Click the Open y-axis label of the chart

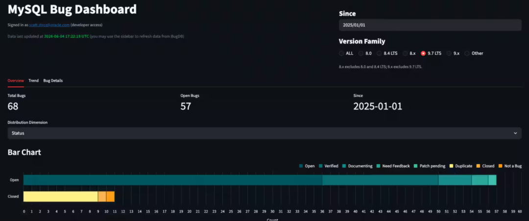coord(14,180)
